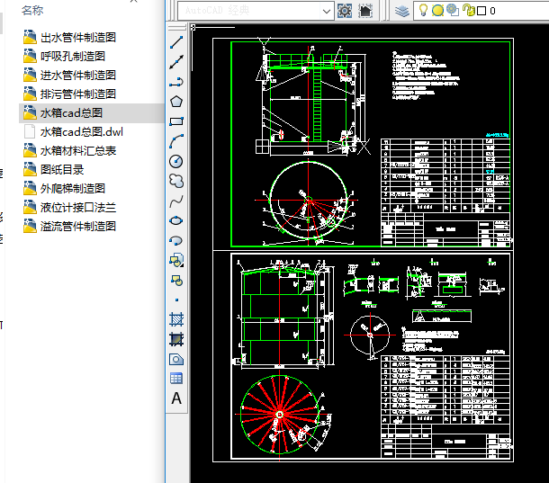Screen dimensions: 549x483
Task: Select the Point tool
Action: tap(176, 300)
